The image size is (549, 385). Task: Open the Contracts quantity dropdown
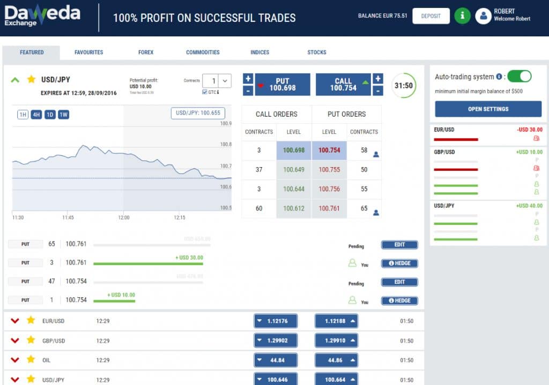[x=225, y=81]
